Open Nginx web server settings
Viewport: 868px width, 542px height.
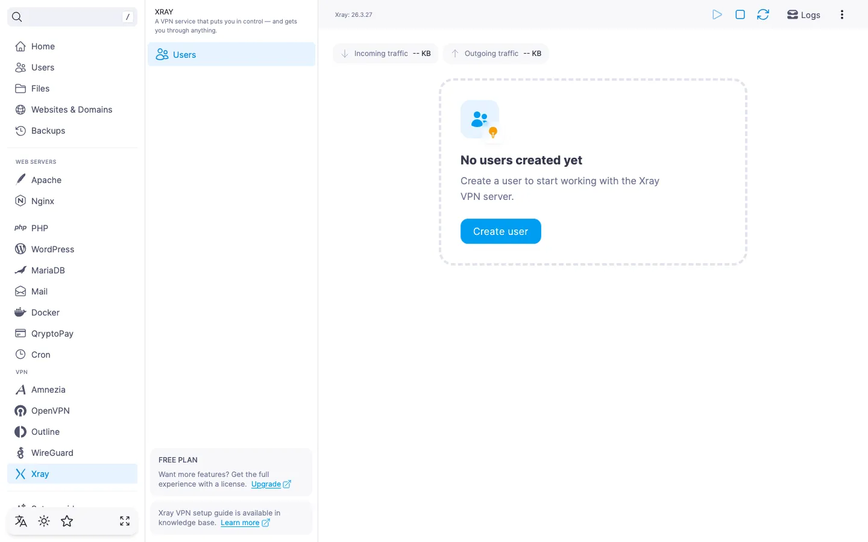pyautogui.click(x=72, y=201)
